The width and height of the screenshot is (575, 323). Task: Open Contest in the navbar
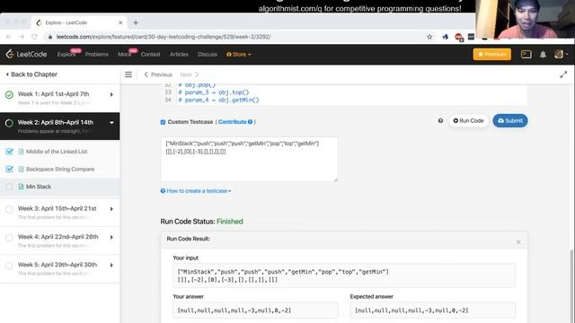(150, 54)
